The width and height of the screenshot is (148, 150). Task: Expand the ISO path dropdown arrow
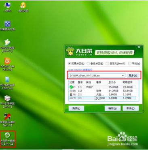[x=123, y=75]
